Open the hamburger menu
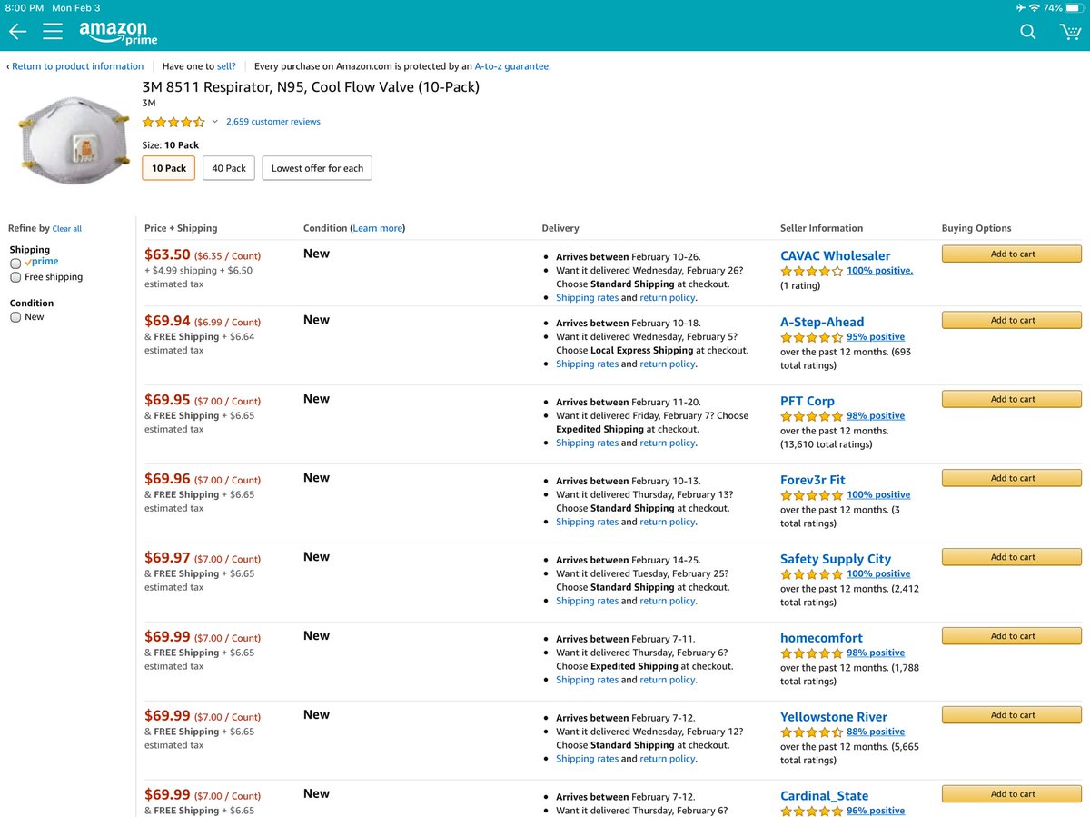 coord(53,32)
